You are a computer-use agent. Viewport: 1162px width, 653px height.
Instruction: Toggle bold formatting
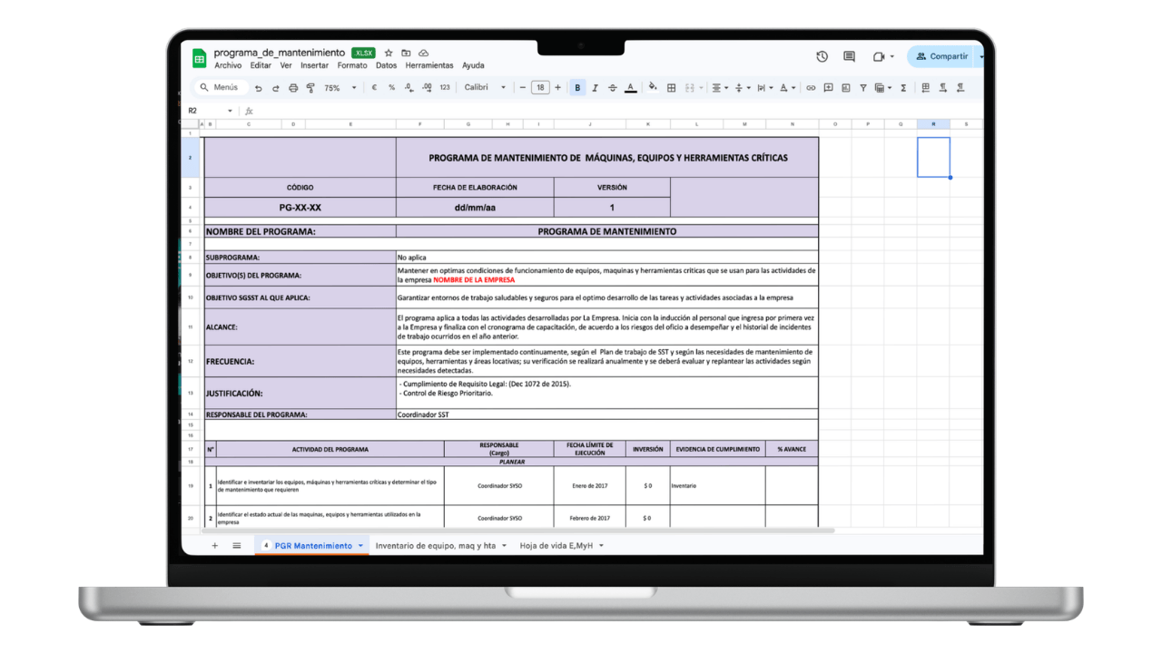(x=577, y=88)
